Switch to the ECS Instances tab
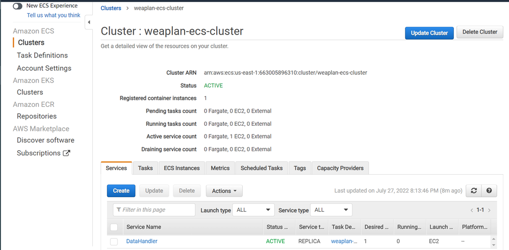Screen dimensions: 509x250 [182, 168]
